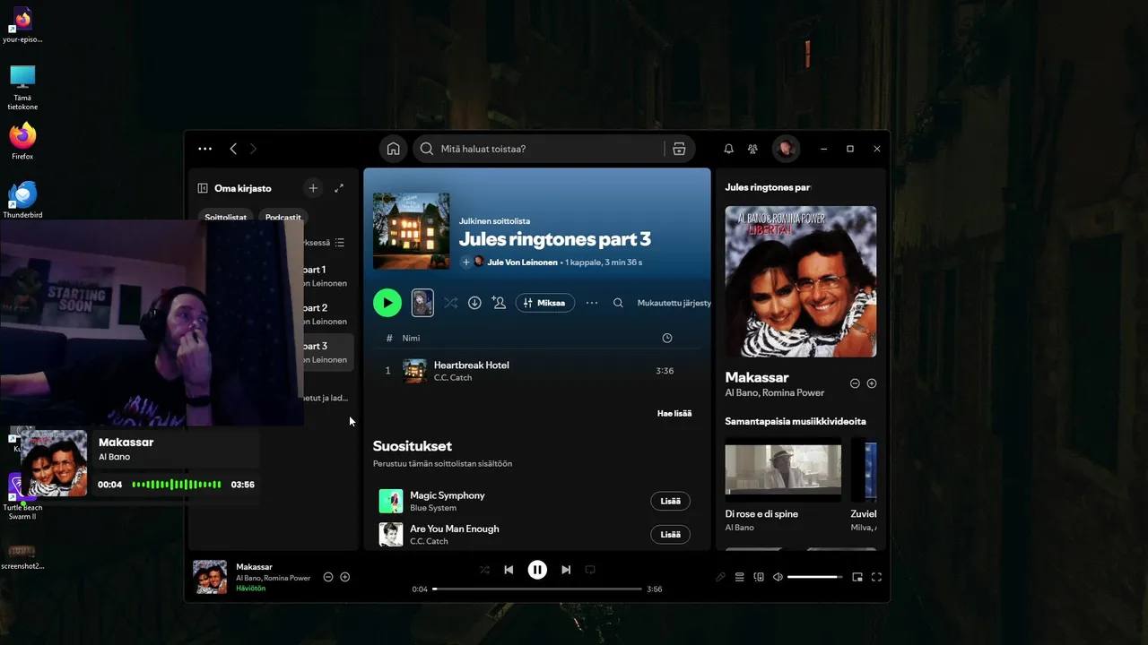Toggle shuffle for the playlist
This screenshot has height=645, width=1148.
click(450, 303)
